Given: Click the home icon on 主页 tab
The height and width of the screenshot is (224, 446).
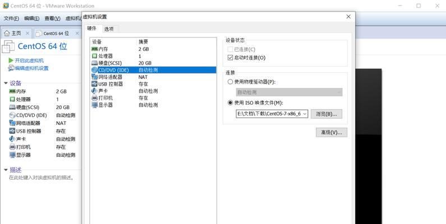Looking at the screenshot, I should point(7,33).
